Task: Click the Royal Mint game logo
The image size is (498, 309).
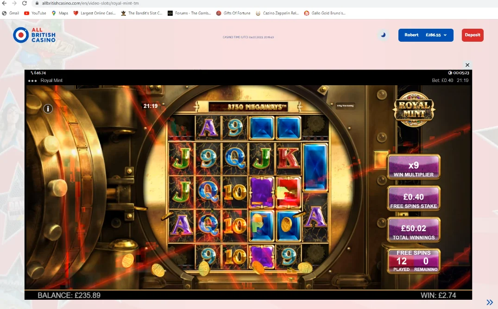Action: (414, 109)
